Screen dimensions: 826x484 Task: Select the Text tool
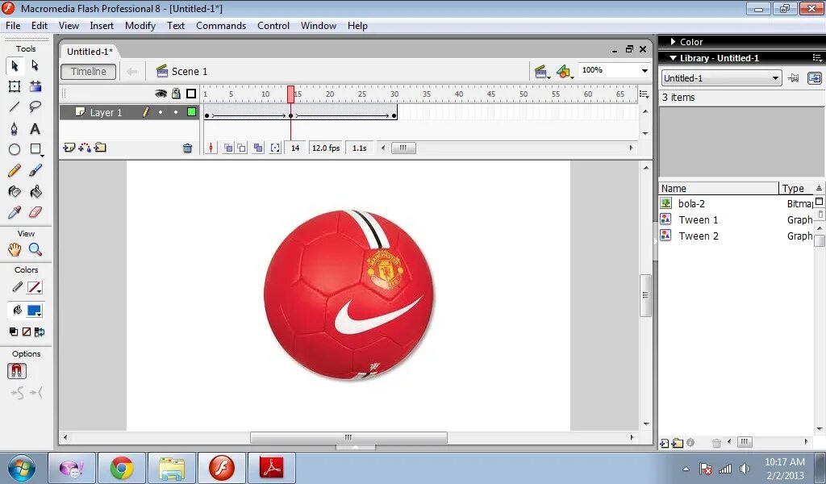pyautogui.click(x=35, y=128)
